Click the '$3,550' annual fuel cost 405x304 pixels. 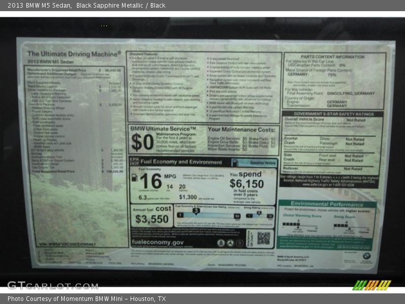tap(152, 219)
